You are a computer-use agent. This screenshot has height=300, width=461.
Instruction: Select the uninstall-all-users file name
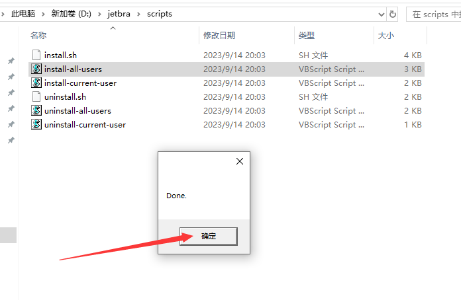click(x=78, y=110)
